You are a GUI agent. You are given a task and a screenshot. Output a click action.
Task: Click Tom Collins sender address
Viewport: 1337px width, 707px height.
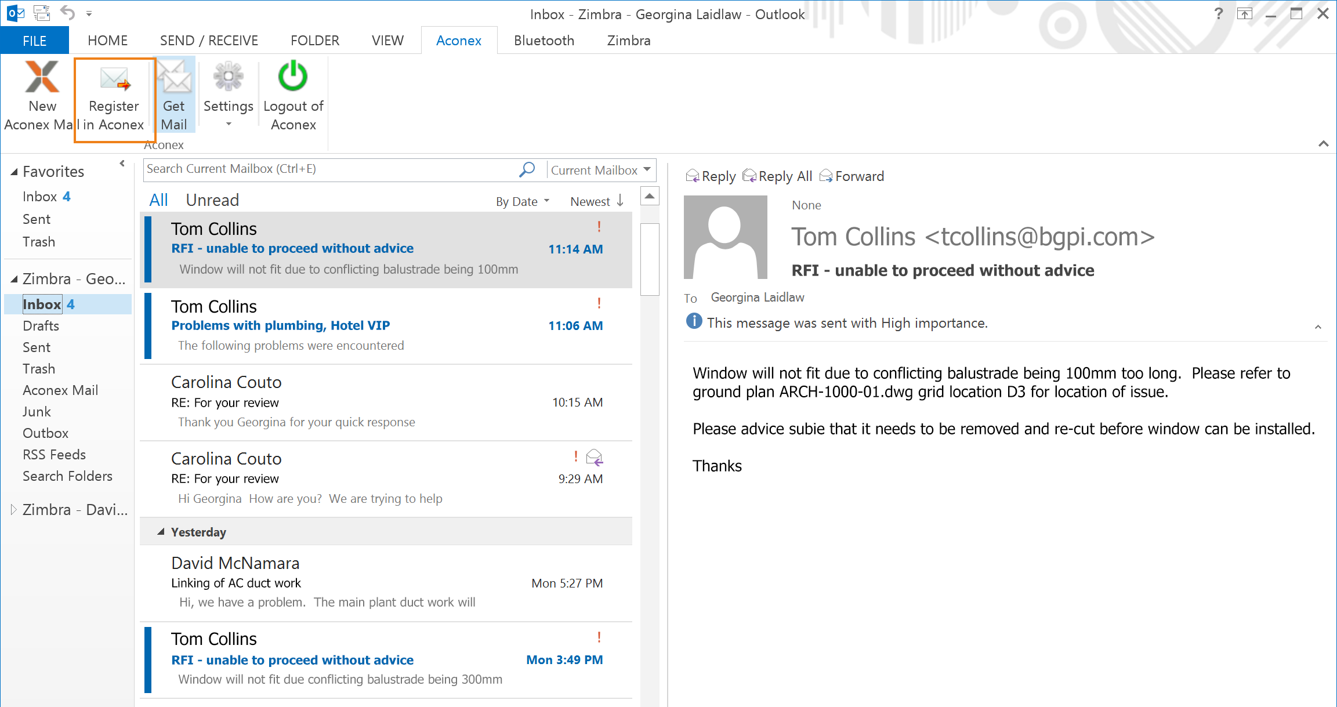973,237
